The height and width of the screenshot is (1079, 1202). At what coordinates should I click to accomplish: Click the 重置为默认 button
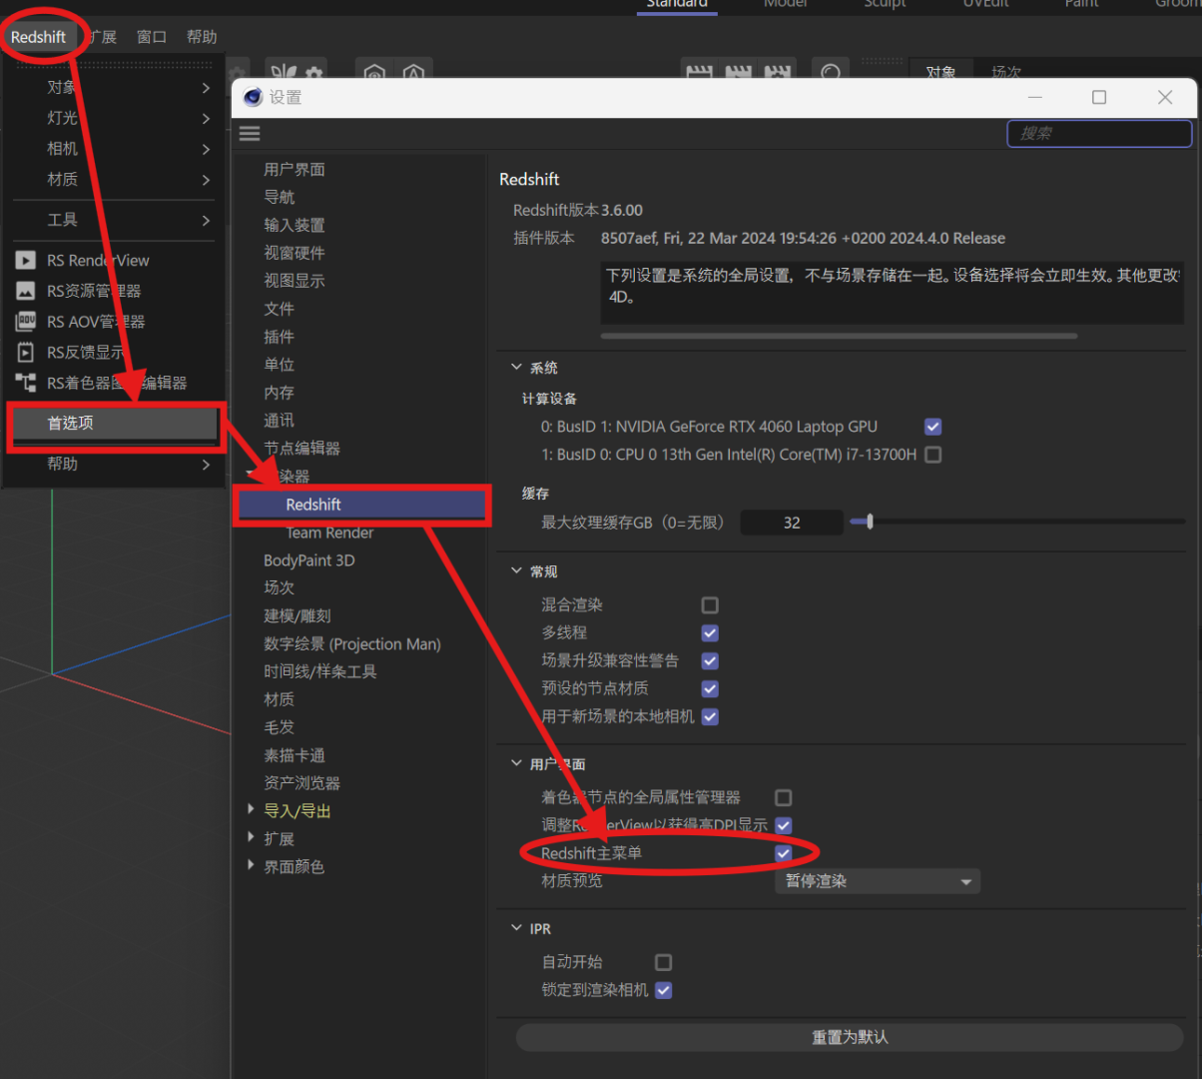coord(850,1038)
